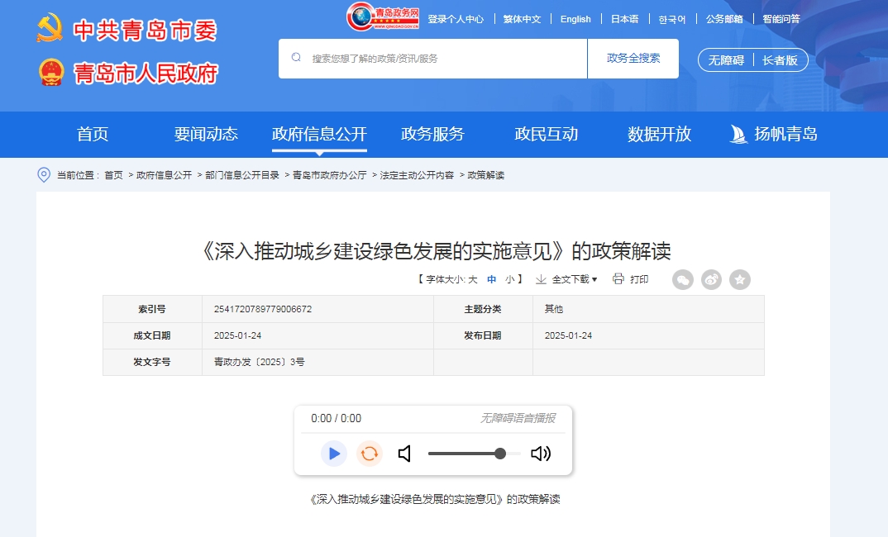Click the 青岛政务网 logo
The width and height of the screenshot is (888, 537).
tap(384, 17)
